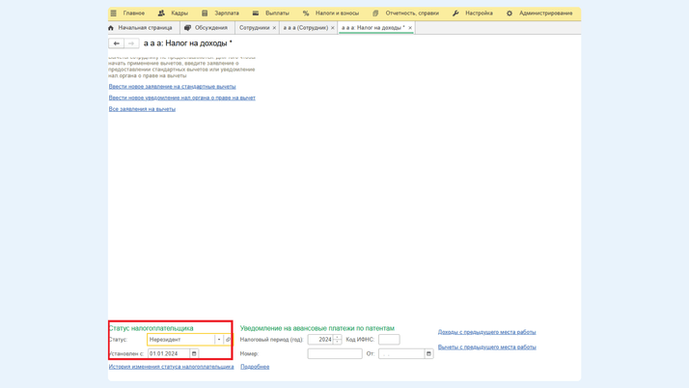Click into the Код ИФНС input field
The width and height of the screenshot is (689, 388).
[389, 340]
